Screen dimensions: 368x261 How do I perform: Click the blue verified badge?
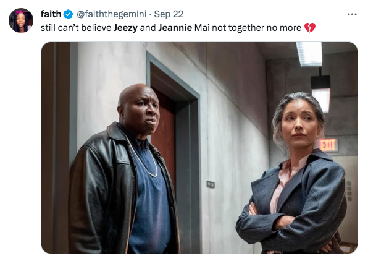[x=69, y=14]
